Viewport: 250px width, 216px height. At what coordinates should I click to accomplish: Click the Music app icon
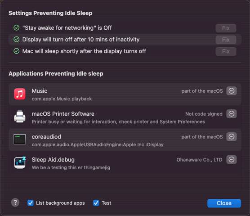click(x=20, y=94)
